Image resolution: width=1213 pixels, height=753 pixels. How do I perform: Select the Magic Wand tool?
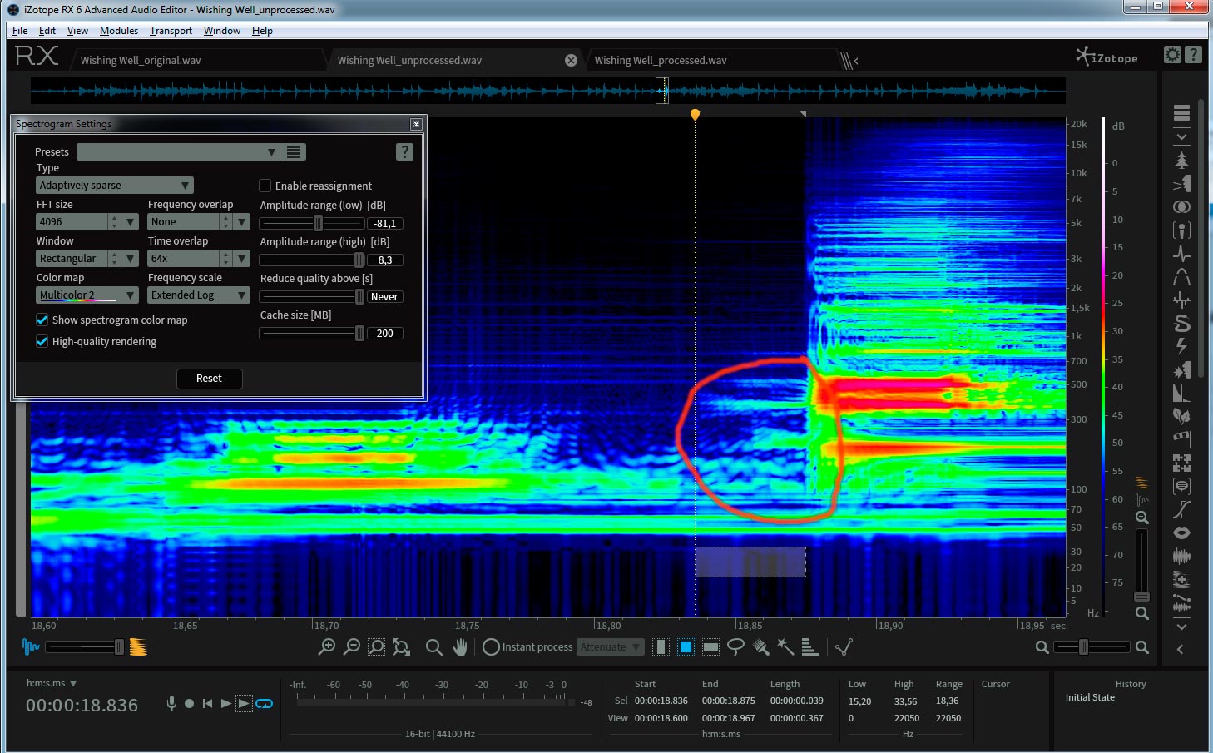coord(785,646)
